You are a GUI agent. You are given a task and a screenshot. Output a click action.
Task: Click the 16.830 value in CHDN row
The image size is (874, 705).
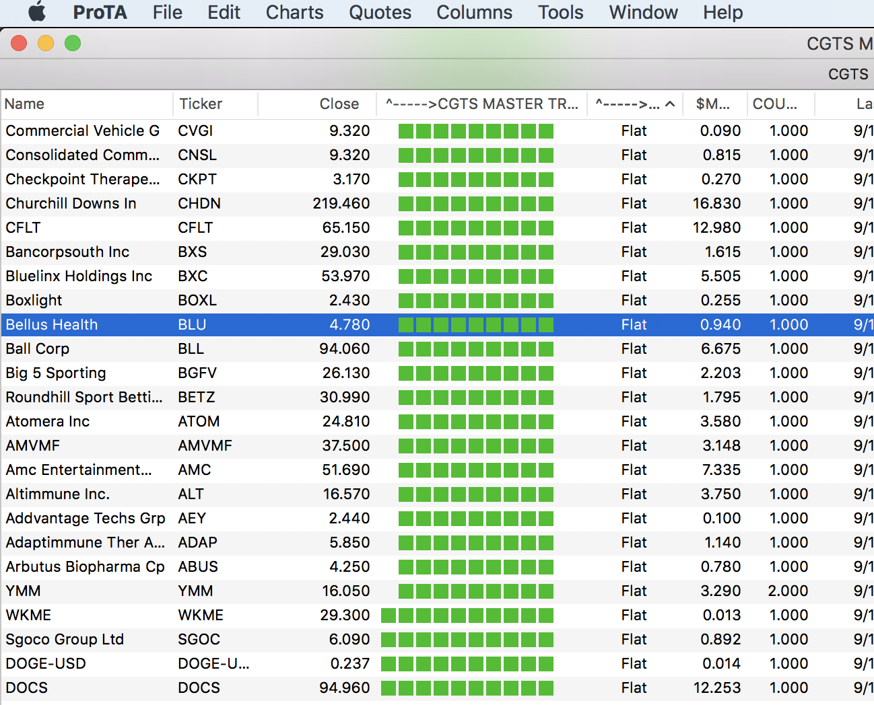[716, 203]
